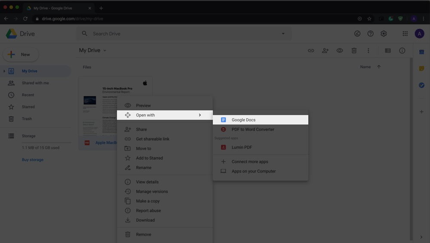430x243 pixels.
Task: Choose PDF to Word Converter app
Action: (260, 129)
